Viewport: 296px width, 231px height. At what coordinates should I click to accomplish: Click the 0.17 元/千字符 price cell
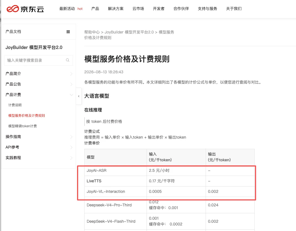(176, 181)
